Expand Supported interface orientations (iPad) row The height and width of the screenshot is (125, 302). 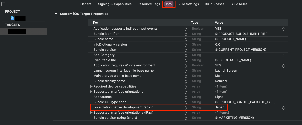91,113
